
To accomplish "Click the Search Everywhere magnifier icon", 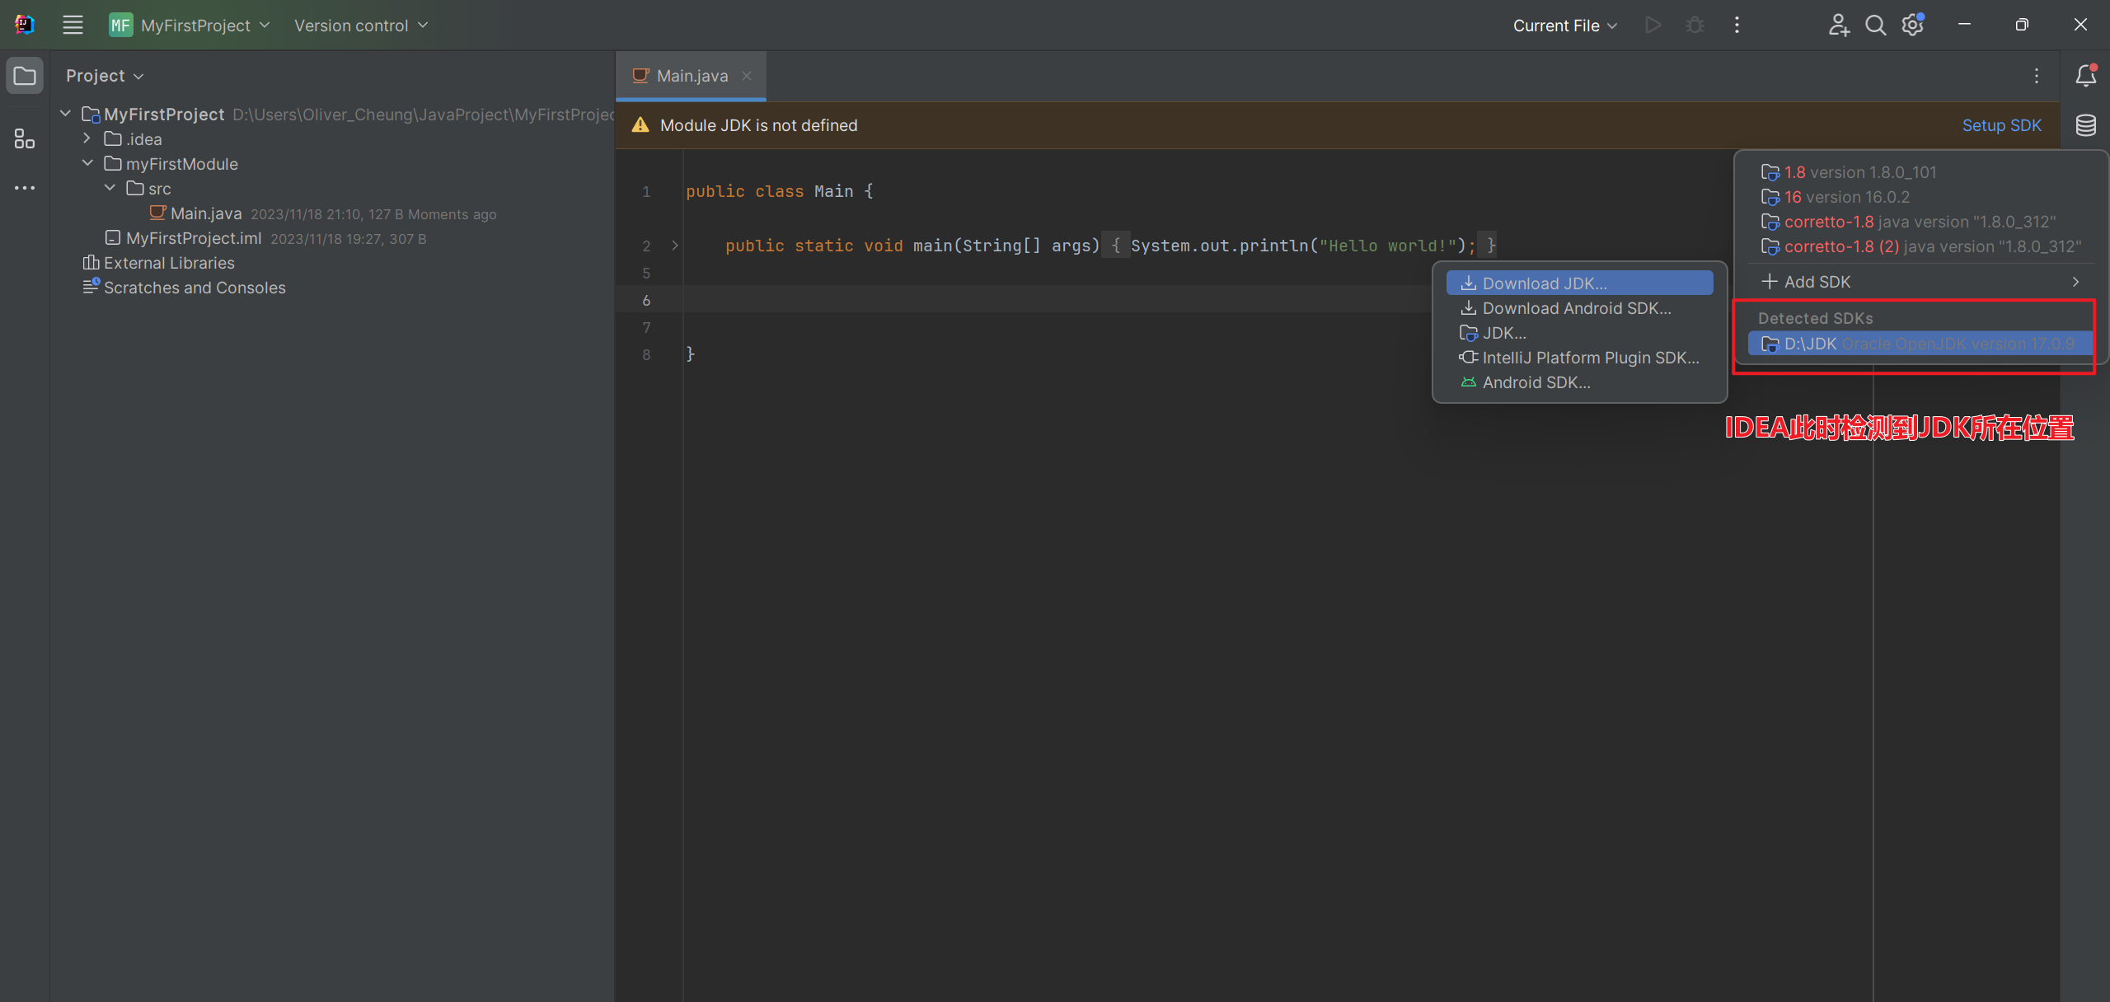I will (1875, 25).
